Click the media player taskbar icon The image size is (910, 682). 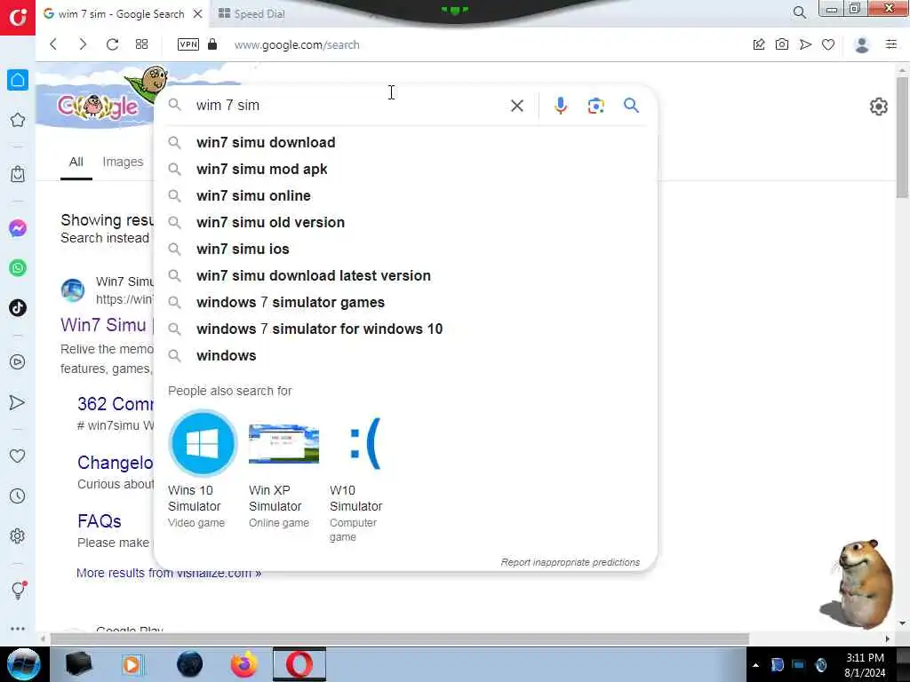pos(132,664)
